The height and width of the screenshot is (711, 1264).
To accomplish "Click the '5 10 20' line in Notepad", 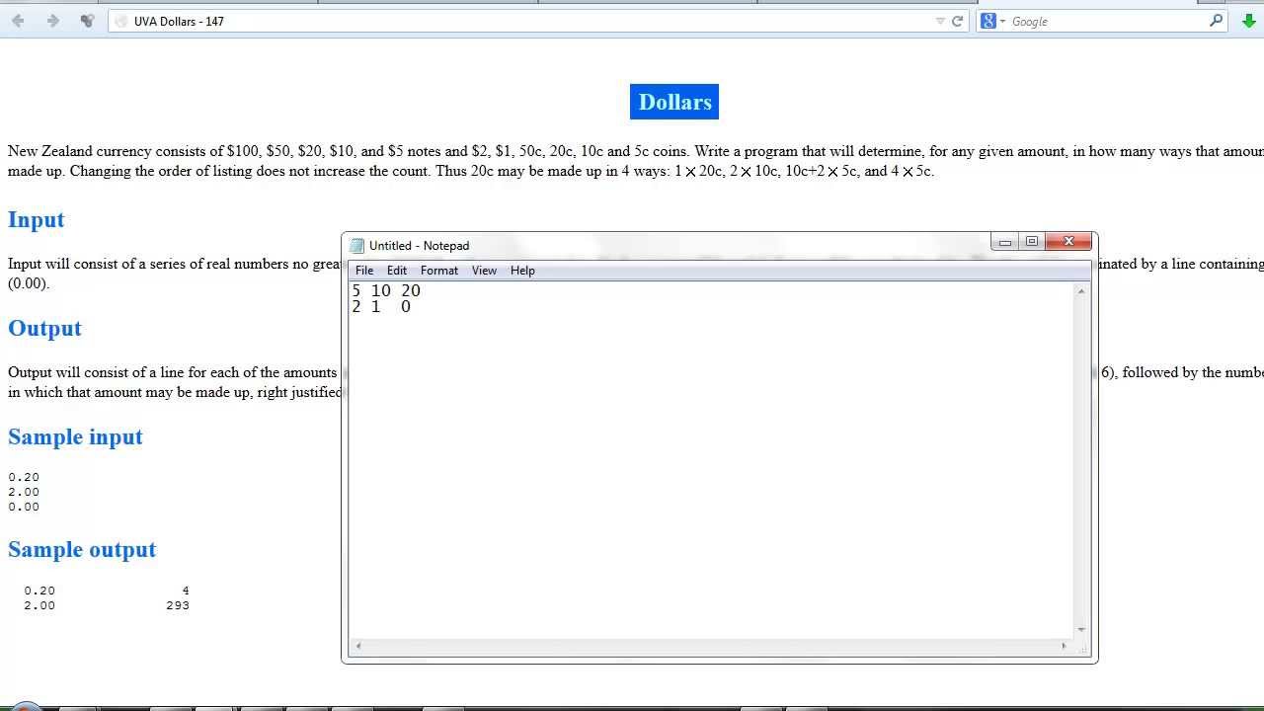I will point(386,290).
